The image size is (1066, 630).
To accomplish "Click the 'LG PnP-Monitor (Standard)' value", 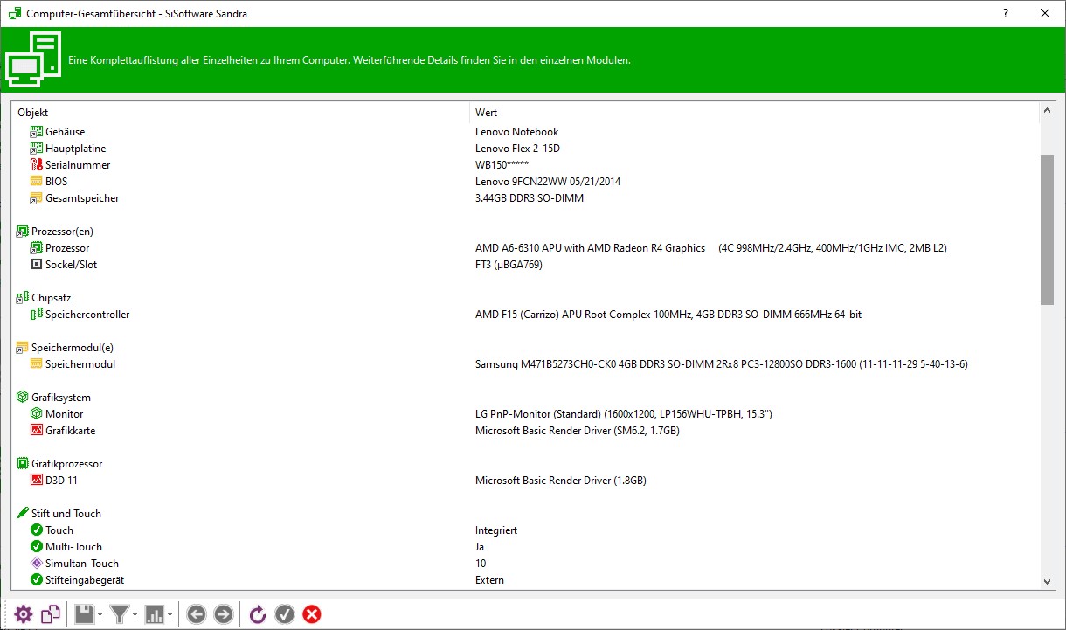I will tap(624, 414).
